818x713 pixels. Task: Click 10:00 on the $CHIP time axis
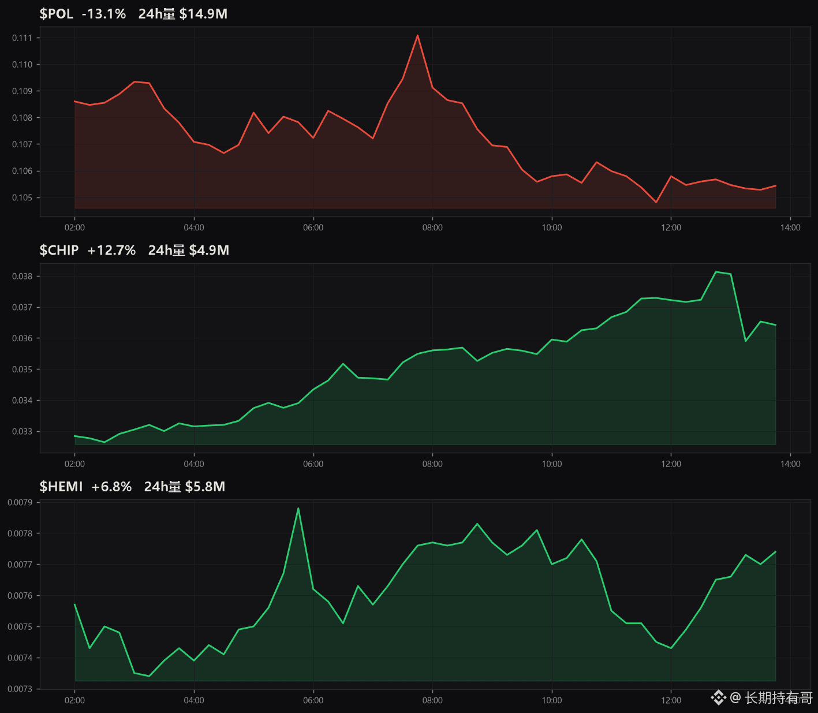tap(552, 464)
